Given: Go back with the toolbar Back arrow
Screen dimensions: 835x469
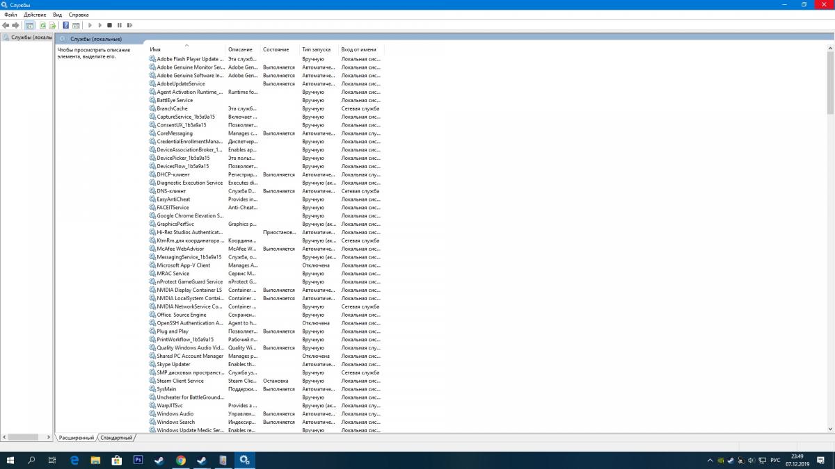Looking at the screenshot, I should click(x=6, y=25).
